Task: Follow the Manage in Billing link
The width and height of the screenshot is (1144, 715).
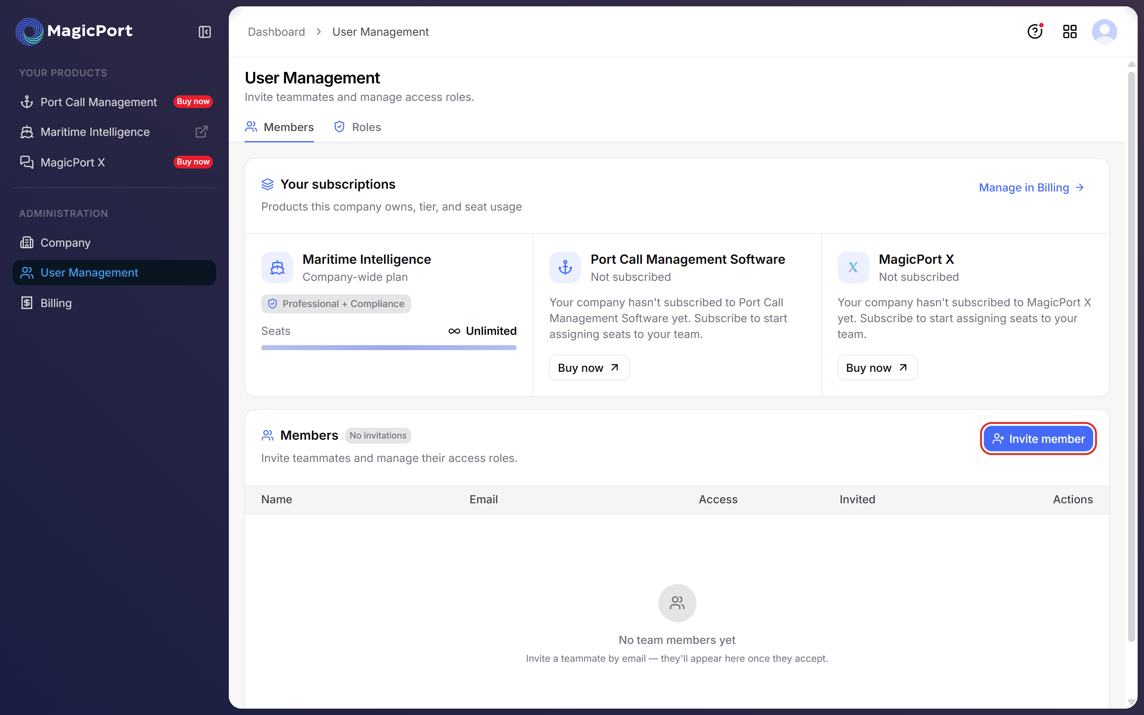Action: tap(1032, 188)
